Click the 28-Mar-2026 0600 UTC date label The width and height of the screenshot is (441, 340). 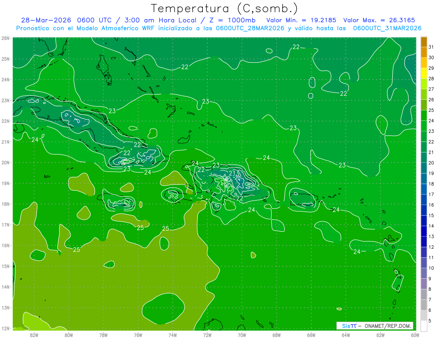[x=67, y=20]
